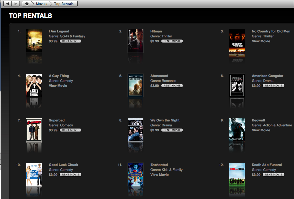Open the Superbad poster
This screenshot has width=294, height=199.
click(34, 130)
